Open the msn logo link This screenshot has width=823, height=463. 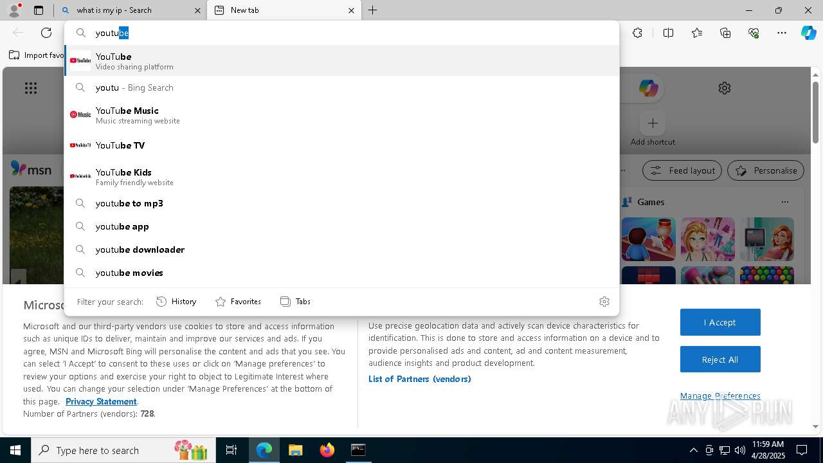point(31,169)
